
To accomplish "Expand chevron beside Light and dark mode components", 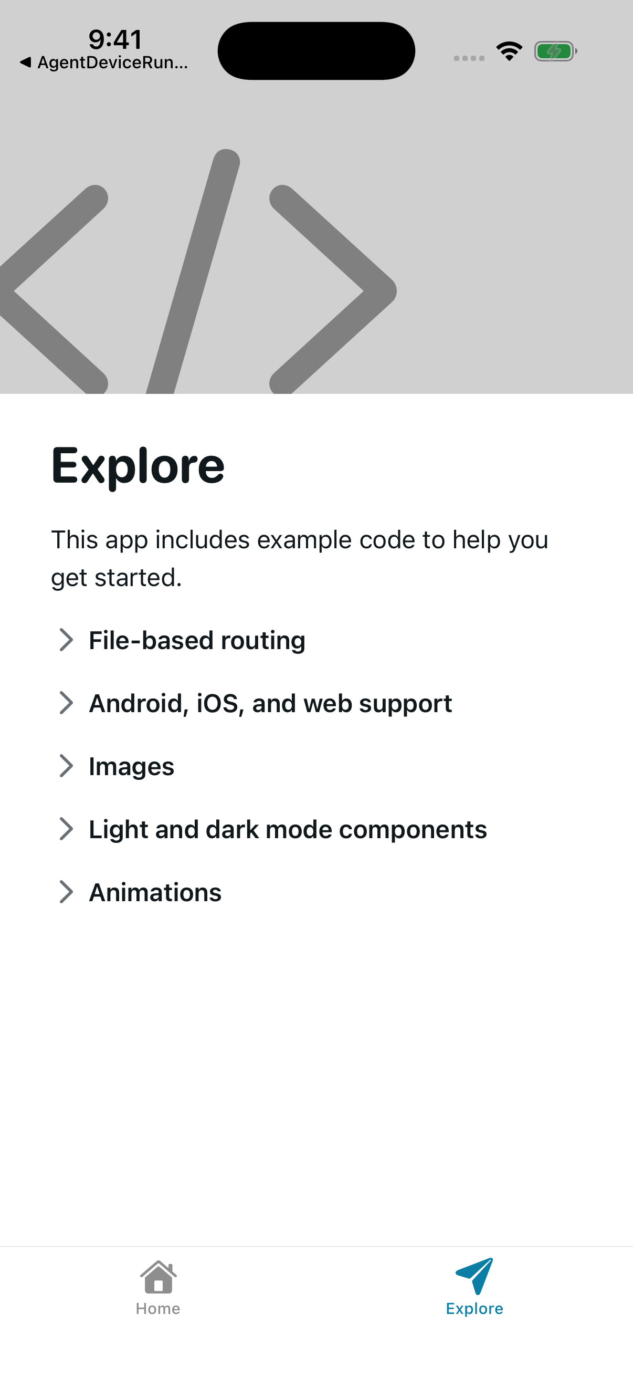I will pos(66,829).
